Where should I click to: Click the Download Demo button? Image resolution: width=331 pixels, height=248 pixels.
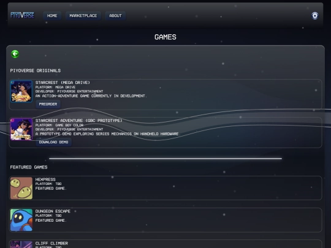(x=53, y=142)
